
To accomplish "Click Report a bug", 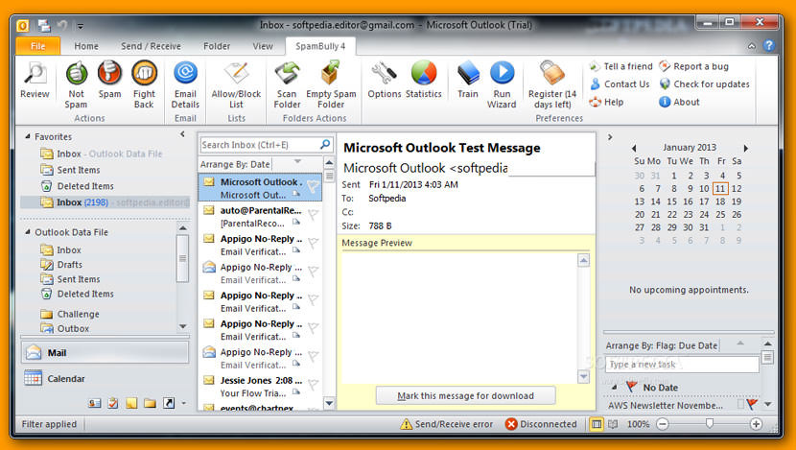I will pyautogui.click(x=694, y=66).
